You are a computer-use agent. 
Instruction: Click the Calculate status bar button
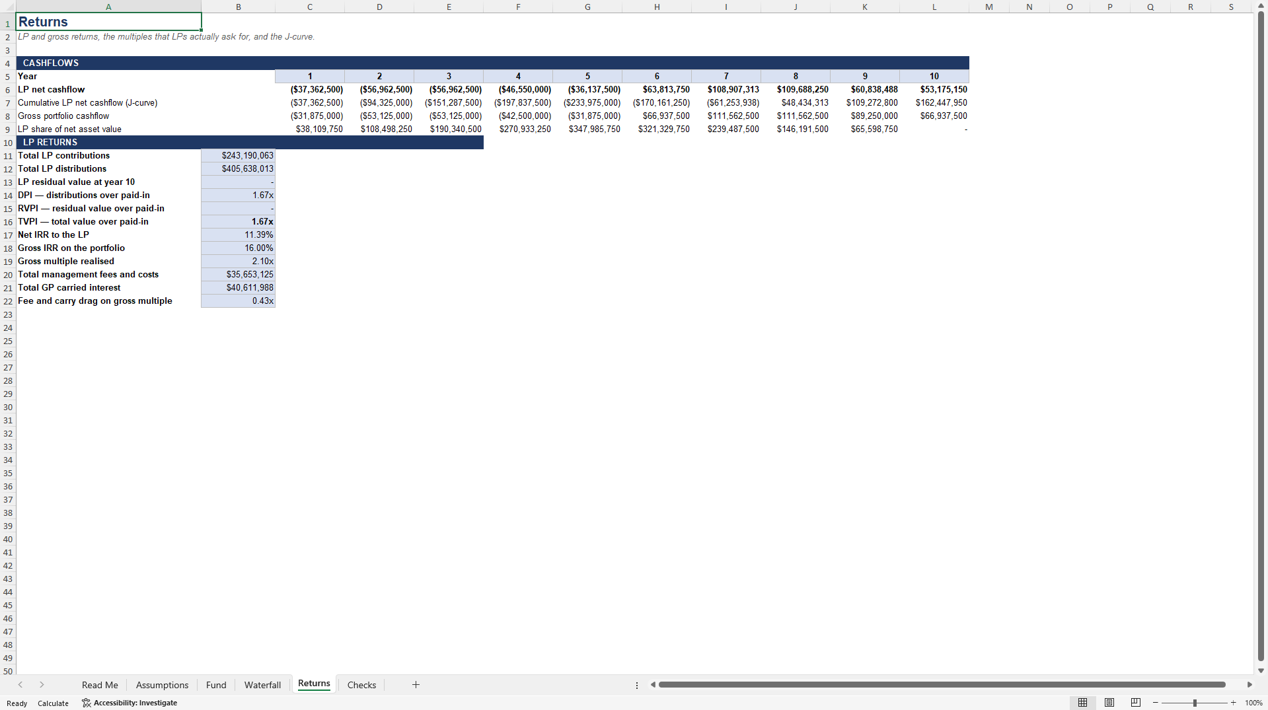(53, 703)
